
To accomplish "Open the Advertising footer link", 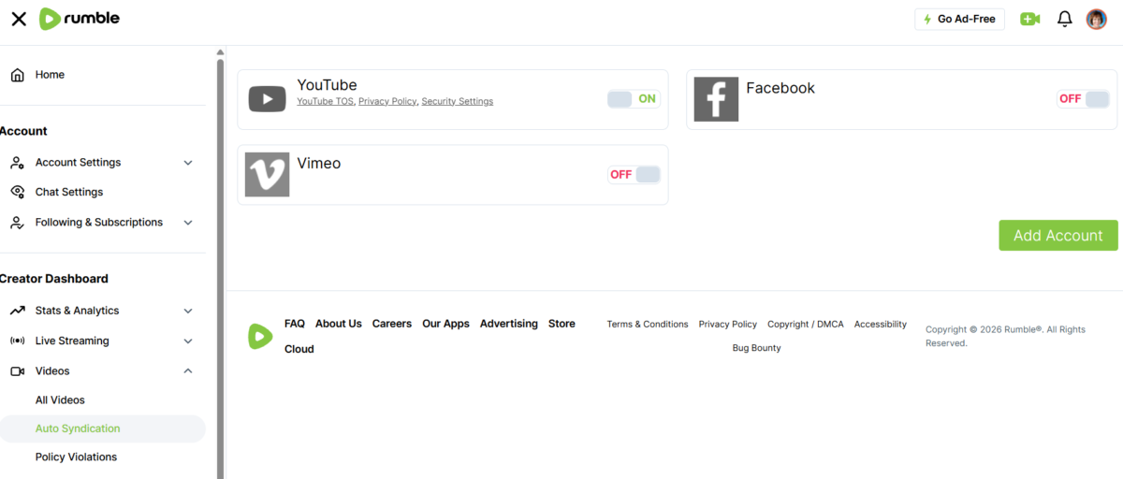I will (509, 324).
